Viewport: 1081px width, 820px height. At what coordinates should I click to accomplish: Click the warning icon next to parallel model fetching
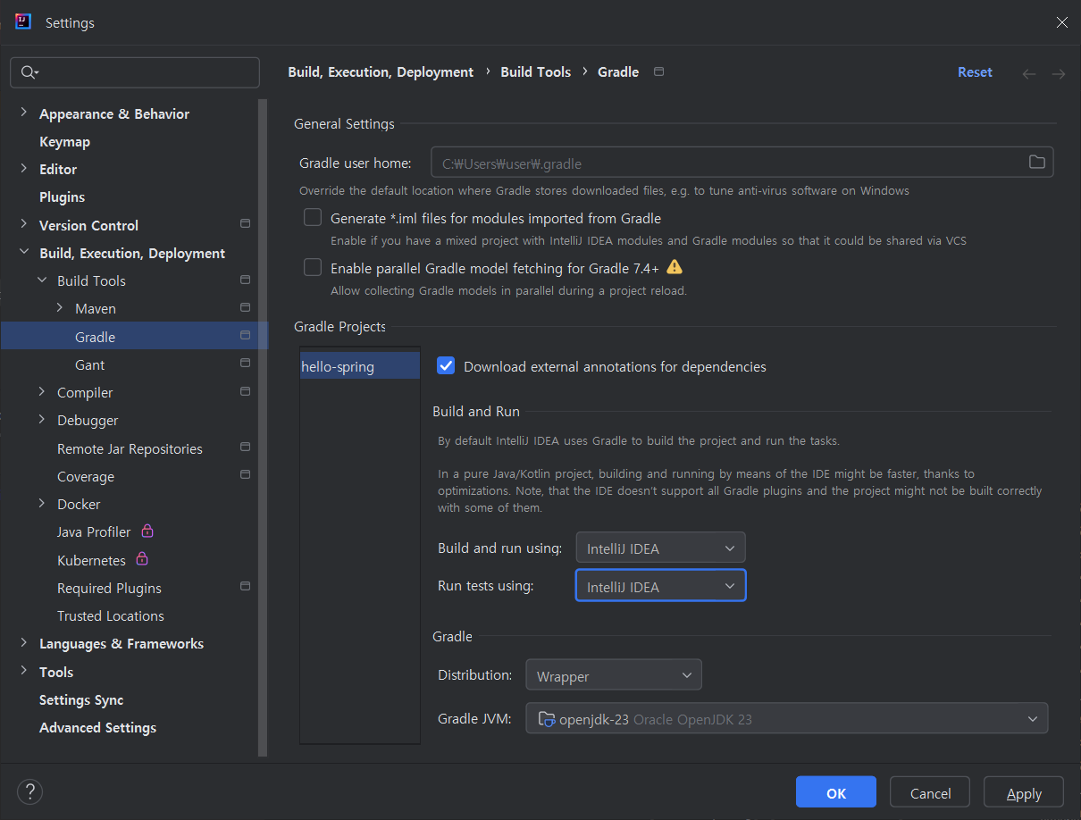[675, 267]
